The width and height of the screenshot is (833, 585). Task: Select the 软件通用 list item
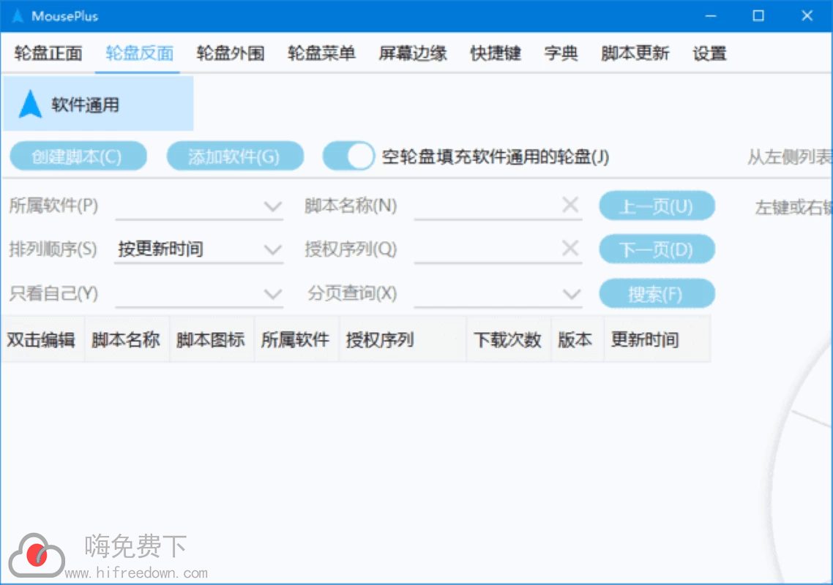[x=98, y=104]
